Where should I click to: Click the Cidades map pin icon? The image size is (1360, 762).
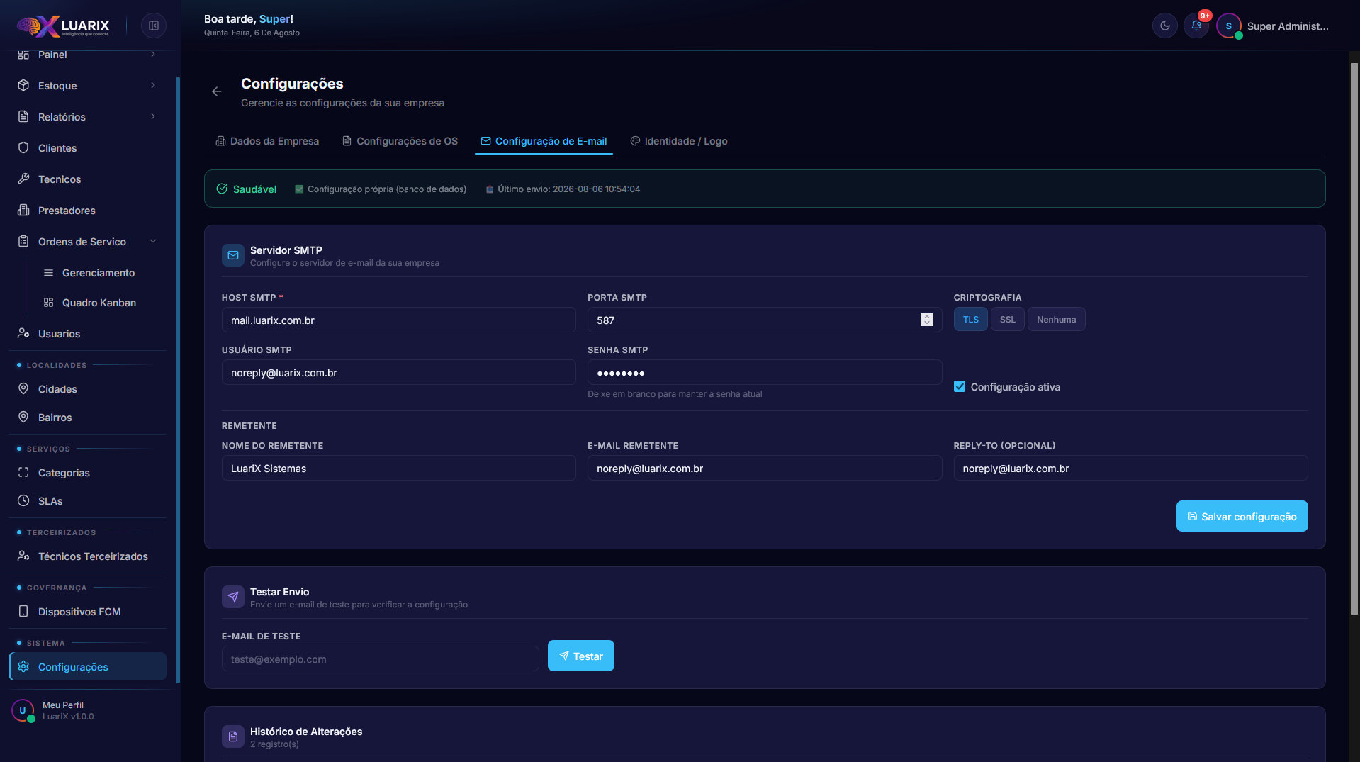(23, 388)
